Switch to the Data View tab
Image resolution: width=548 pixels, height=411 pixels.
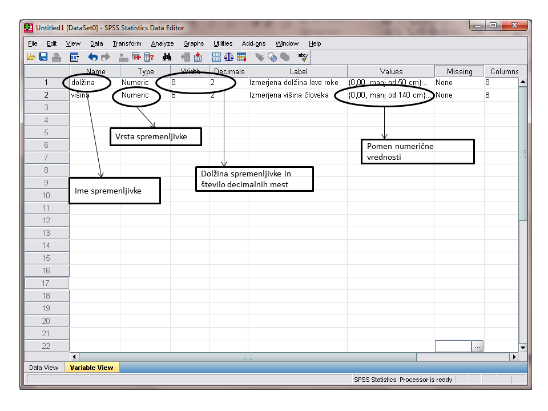[x=43, y=368]
